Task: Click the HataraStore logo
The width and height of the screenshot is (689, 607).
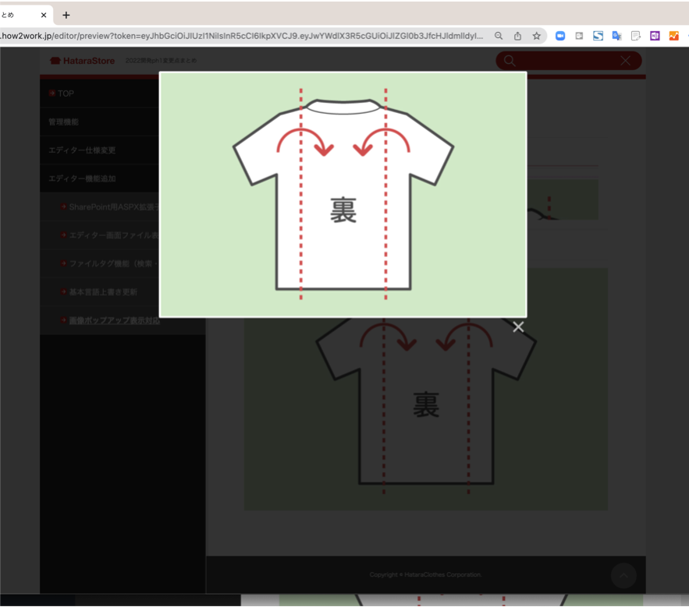Action: click(x=82, y=61)
